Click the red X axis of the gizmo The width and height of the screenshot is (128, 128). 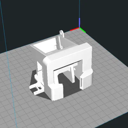click(74, 29)
